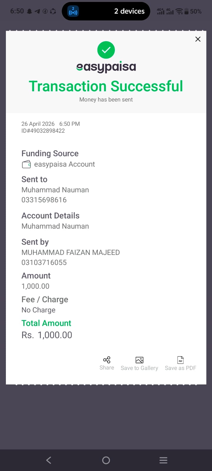Tap the Save as PDF document icon
This screenshot has height=471, width=212.
click(180, 360)
